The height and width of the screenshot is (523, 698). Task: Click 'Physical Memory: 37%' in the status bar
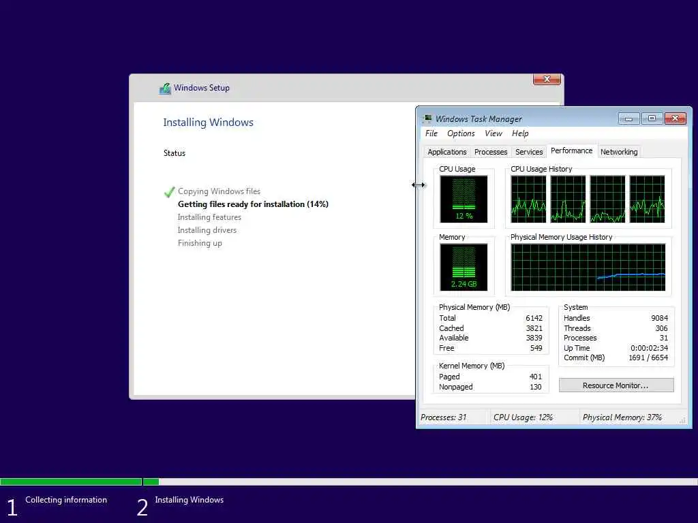click(x=622, y=417)
